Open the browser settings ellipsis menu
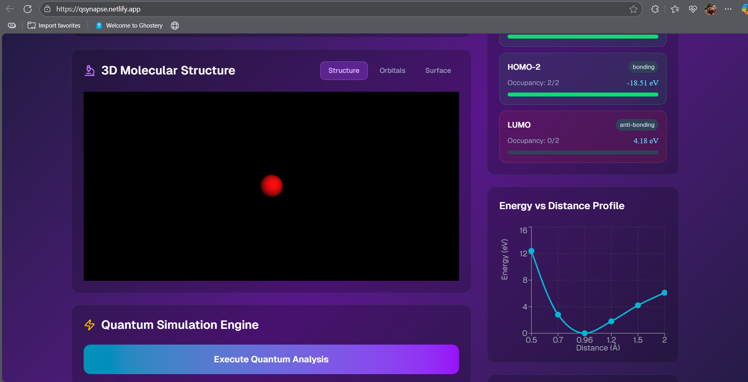The width and height of the screenshot is (748, 382). pos(728,9)
